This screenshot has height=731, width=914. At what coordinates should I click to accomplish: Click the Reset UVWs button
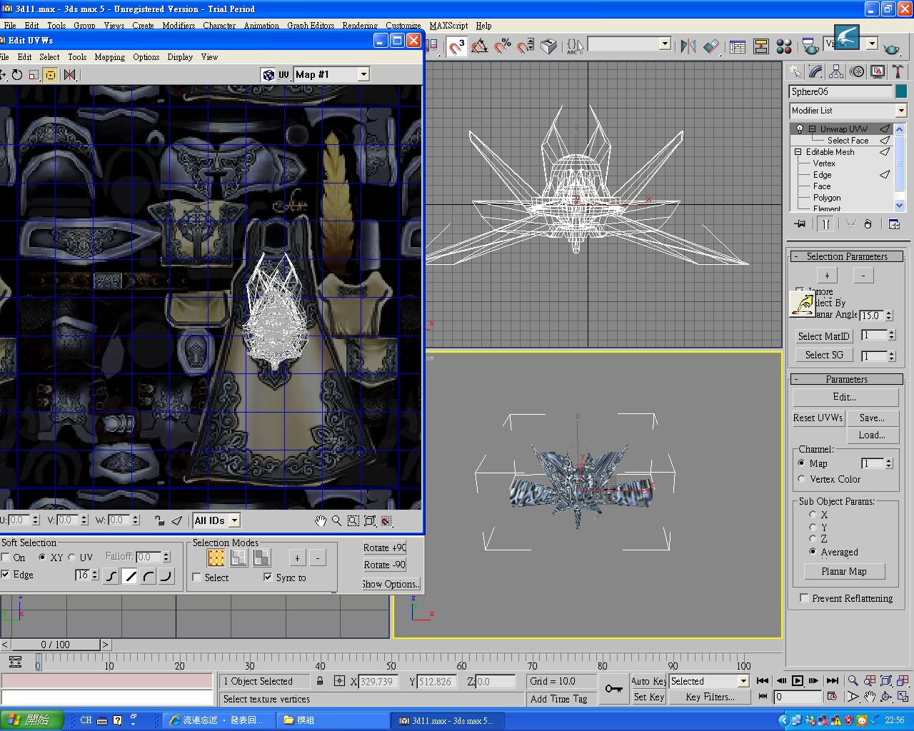pos(818,418)
